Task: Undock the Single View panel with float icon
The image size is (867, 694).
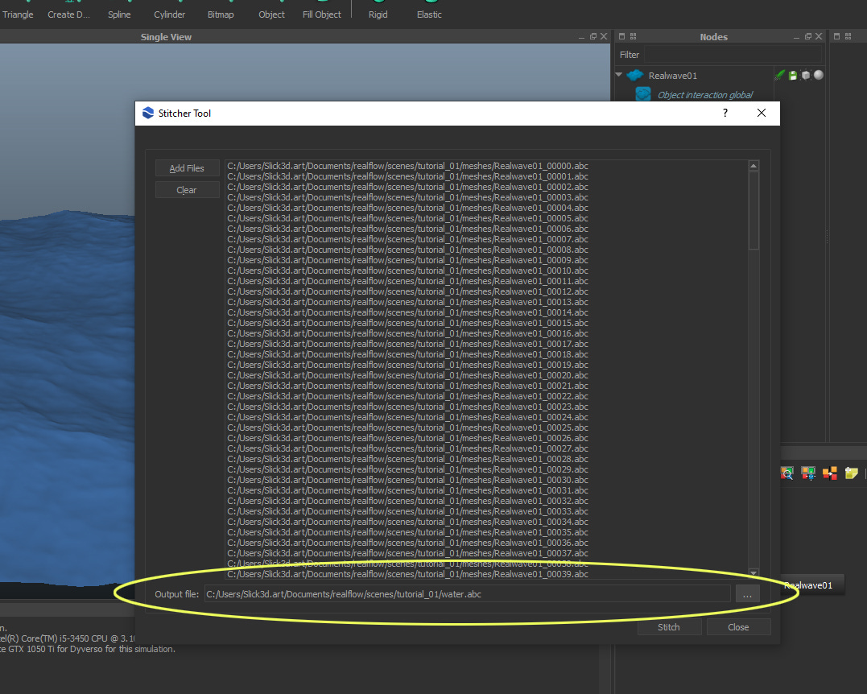Action: (592, 36)
